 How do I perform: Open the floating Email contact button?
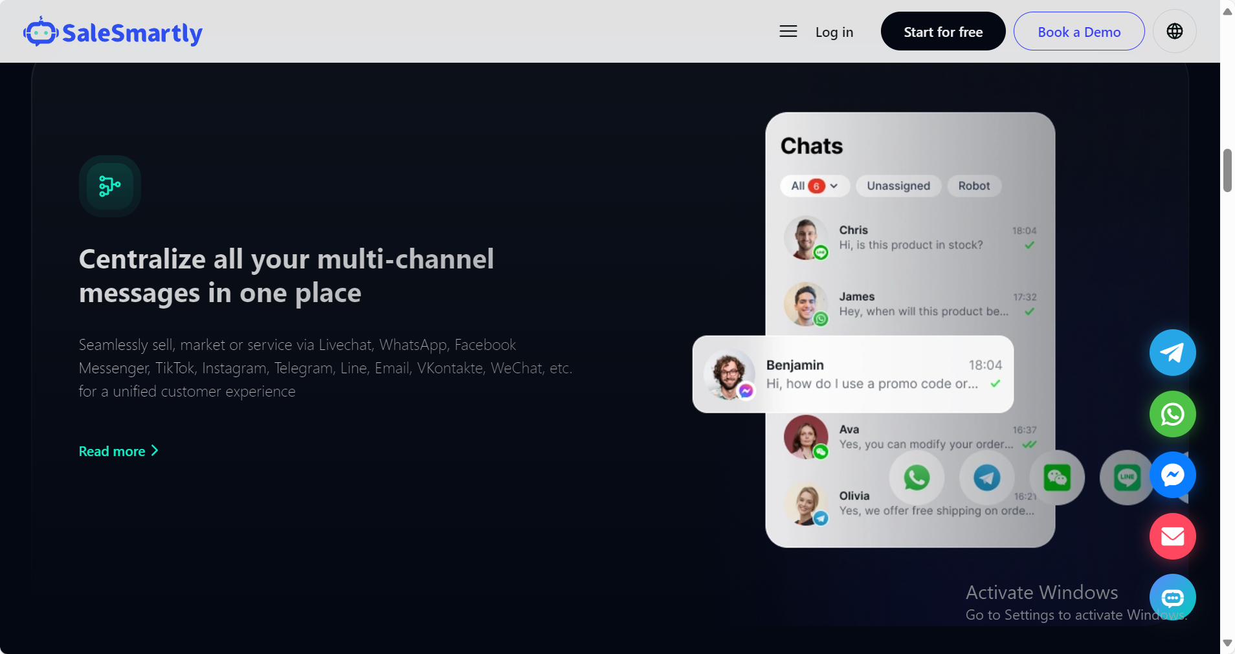click(x=1172, y=536)
